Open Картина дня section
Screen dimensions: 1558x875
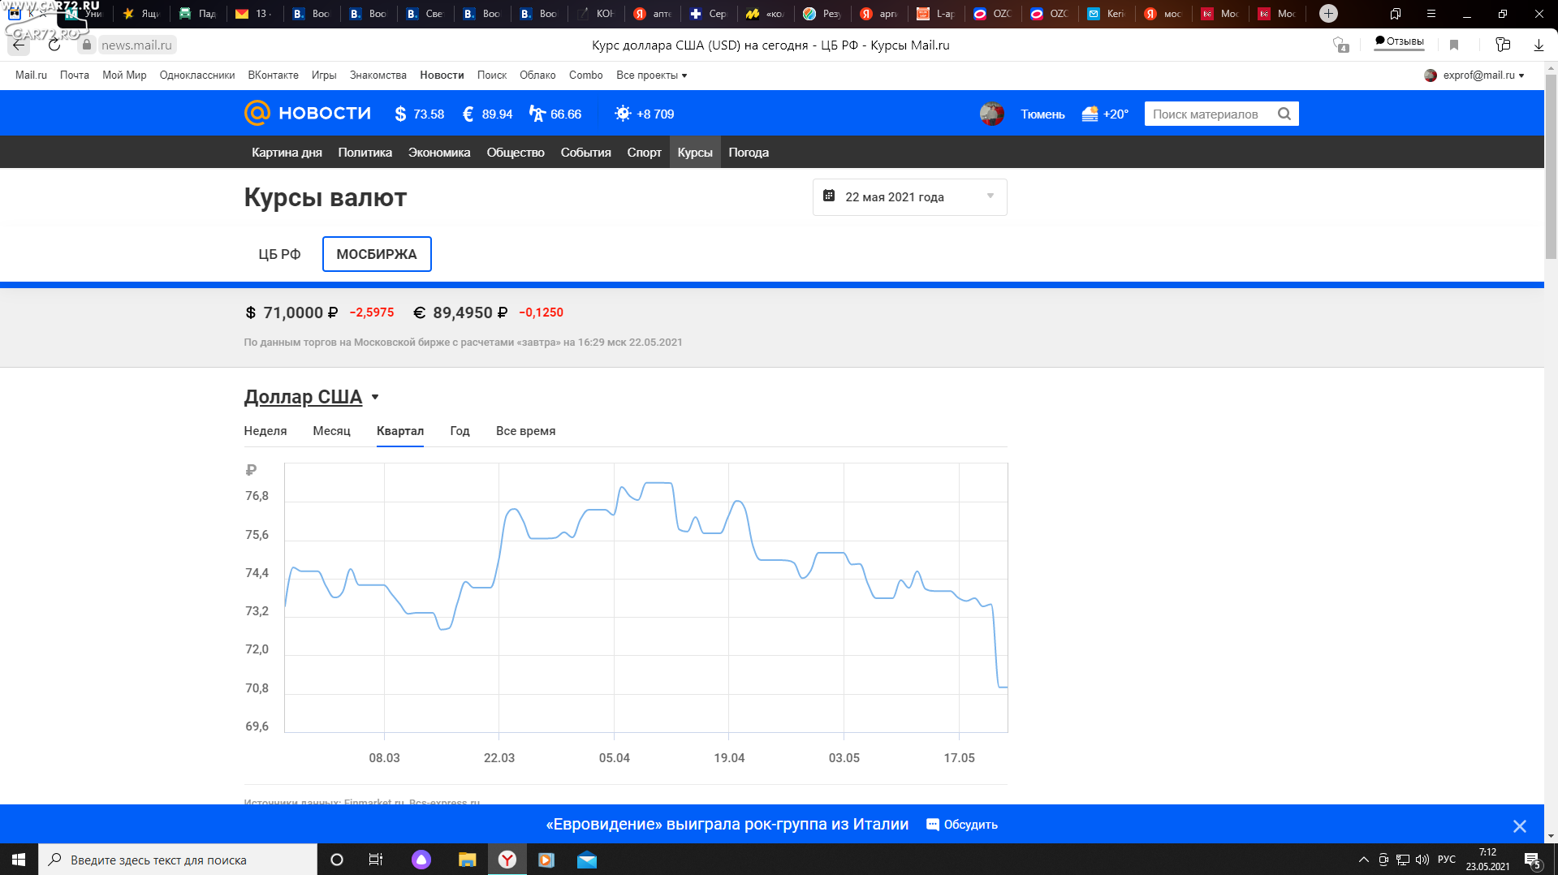click(x=287, y=153)
